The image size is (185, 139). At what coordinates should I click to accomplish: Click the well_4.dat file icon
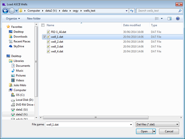(48, 51)
